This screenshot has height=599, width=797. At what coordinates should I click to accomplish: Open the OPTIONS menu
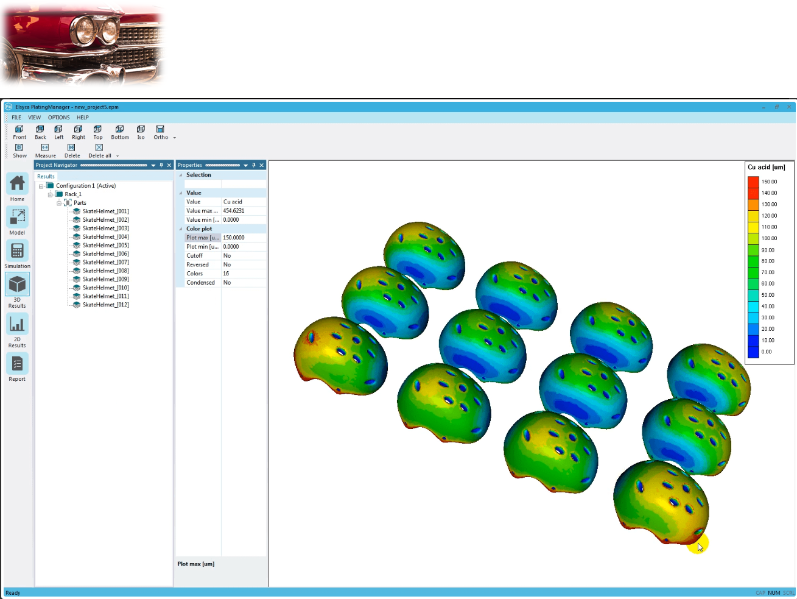click(58, 118)
